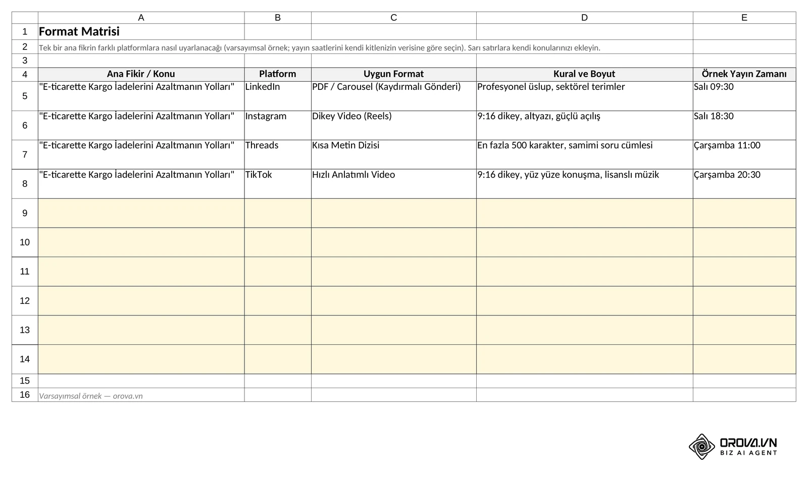Select topic cell in the TikTok row
The image size is (808, 480).
pyautogui.click(x=141, y=184)
